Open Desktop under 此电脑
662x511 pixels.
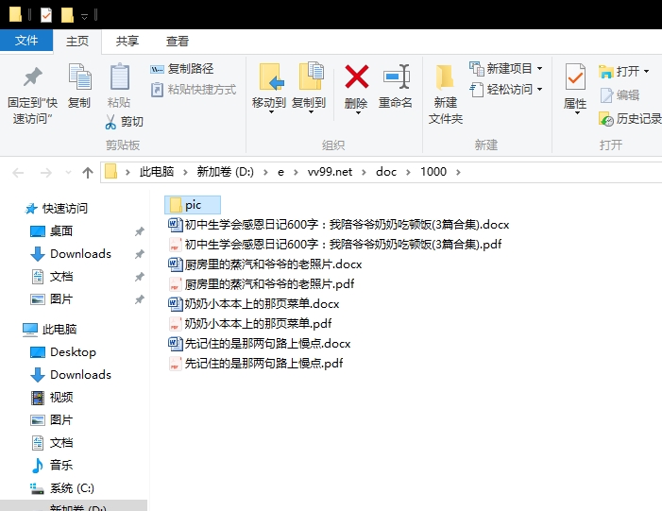[63, 352]
